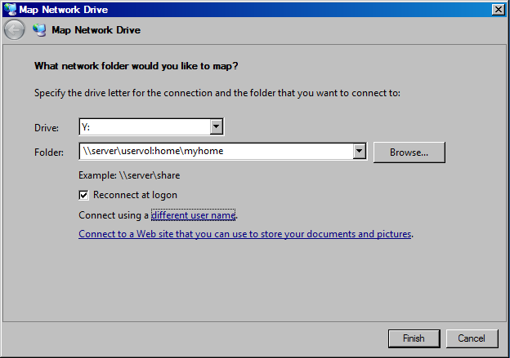510x358 pixels.
Task: Click the network drive icon in the title bar
Action: tap(10, 9)
